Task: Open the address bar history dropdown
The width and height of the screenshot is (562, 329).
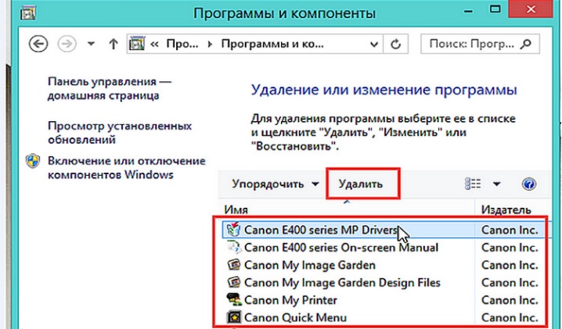Action: point(374,45)
